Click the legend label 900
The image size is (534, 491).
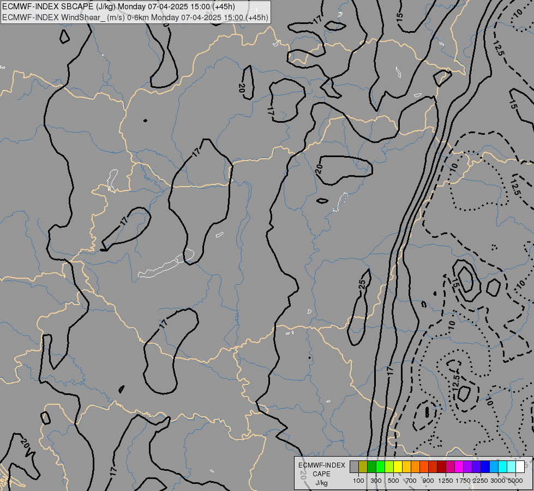click(x=428, y=481)
